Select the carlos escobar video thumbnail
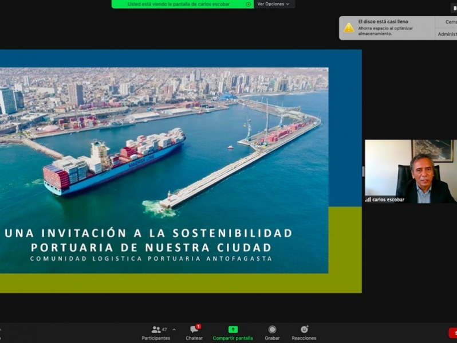 coord(411,170)
